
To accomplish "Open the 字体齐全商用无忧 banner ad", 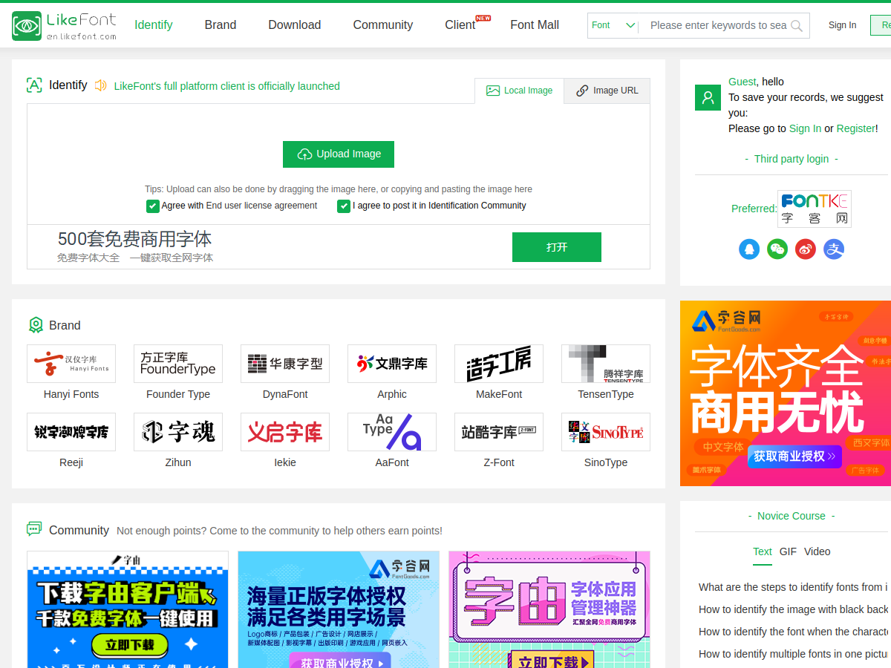I will tap(786, 393).
